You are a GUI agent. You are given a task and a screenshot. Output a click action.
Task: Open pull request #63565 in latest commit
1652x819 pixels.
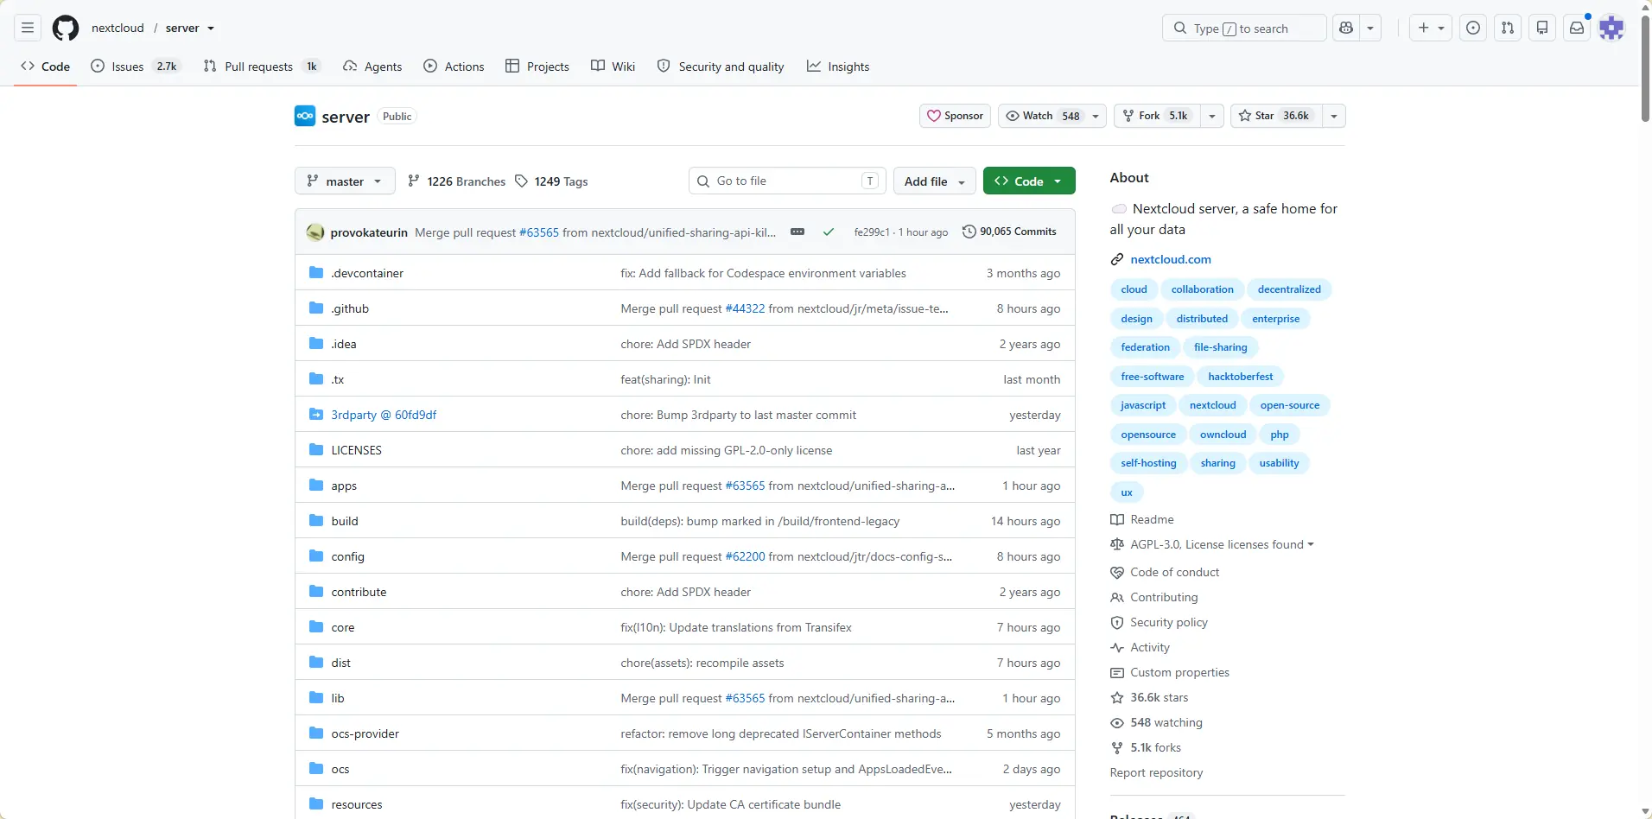click(x=539, y=232)
